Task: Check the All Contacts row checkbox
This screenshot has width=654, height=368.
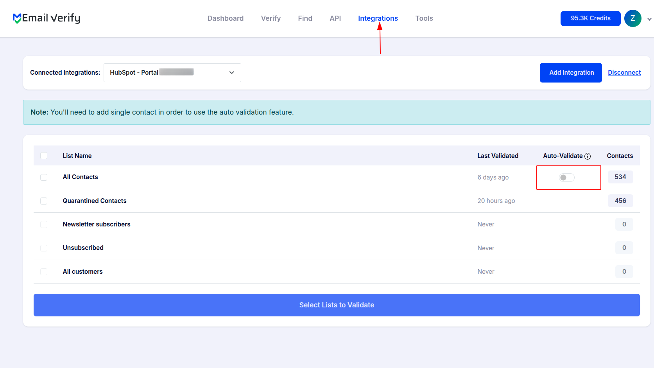Action: click(44, 177)
